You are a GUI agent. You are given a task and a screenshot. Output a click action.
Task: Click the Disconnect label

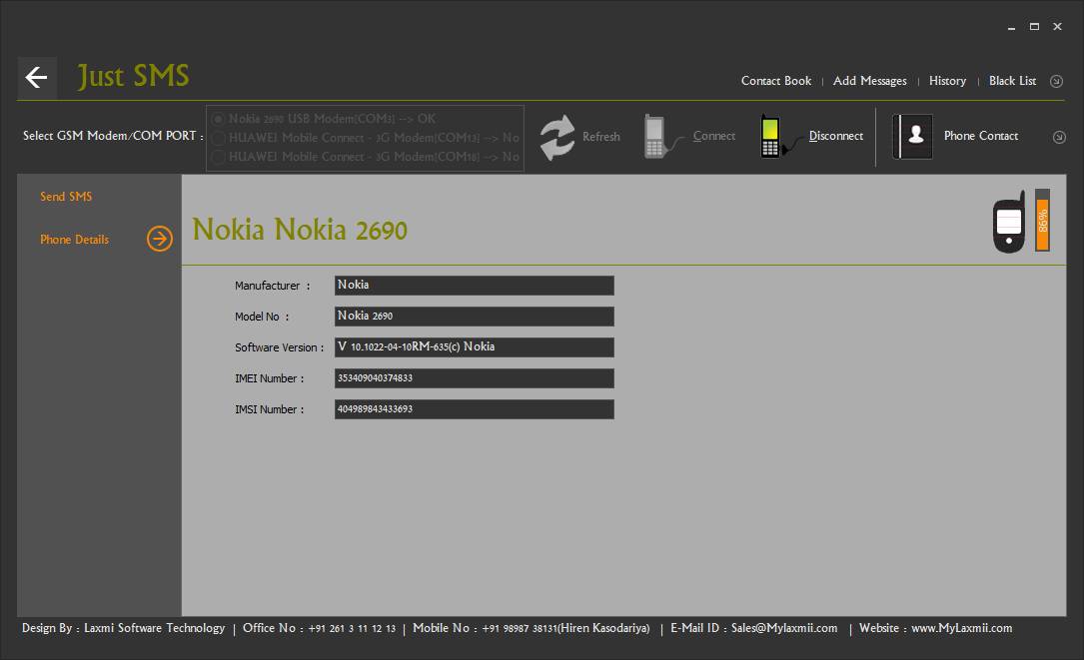(836, 136)
